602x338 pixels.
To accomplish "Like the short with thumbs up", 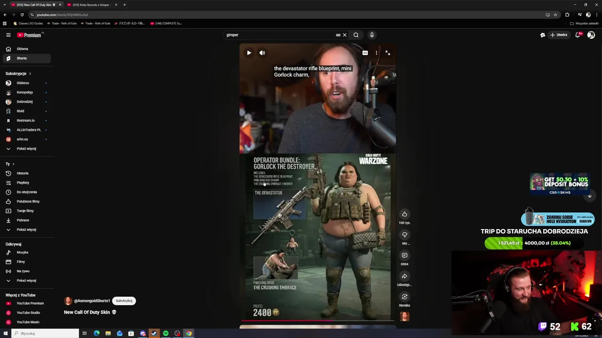I will [404, 214].
